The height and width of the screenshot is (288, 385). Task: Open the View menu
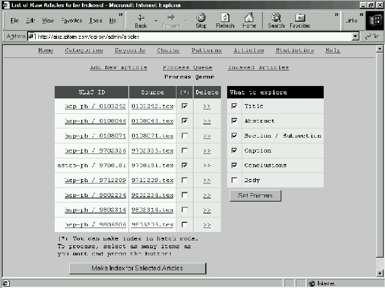click(48, 21)
